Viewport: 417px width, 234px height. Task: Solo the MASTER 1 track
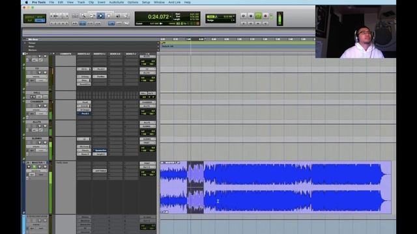tap(40, 166)
